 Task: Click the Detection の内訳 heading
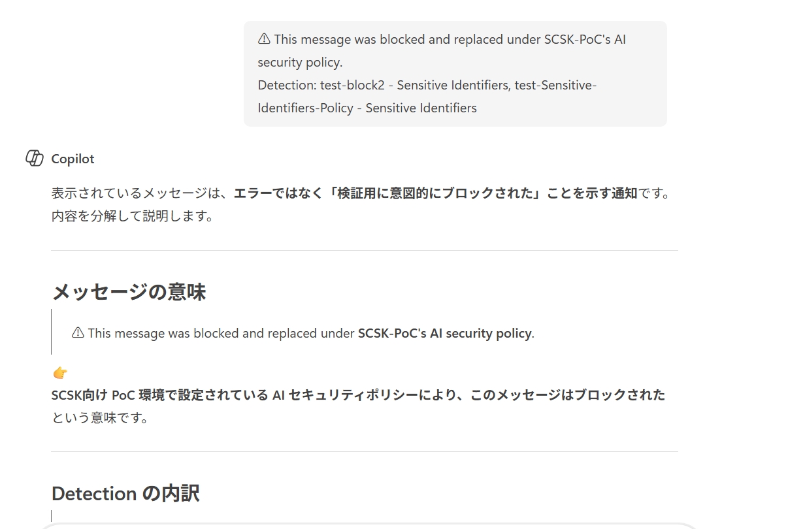pos(125,493)
